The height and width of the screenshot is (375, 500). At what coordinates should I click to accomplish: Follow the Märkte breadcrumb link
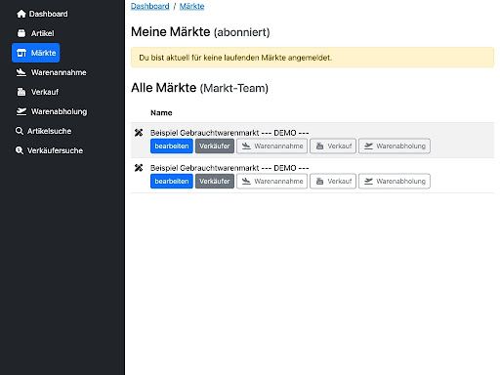point(191,6)
